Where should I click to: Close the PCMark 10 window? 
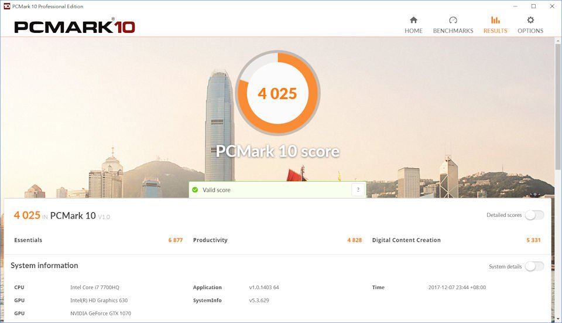pyautogui.click(x=552, y=6)
